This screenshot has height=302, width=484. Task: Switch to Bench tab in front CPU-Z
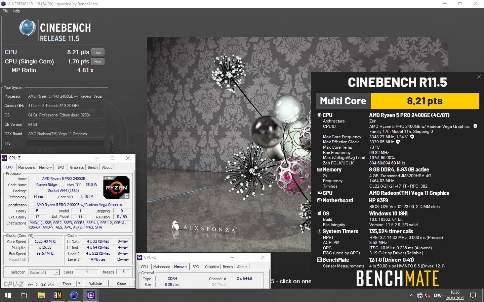tap(93, 167)
